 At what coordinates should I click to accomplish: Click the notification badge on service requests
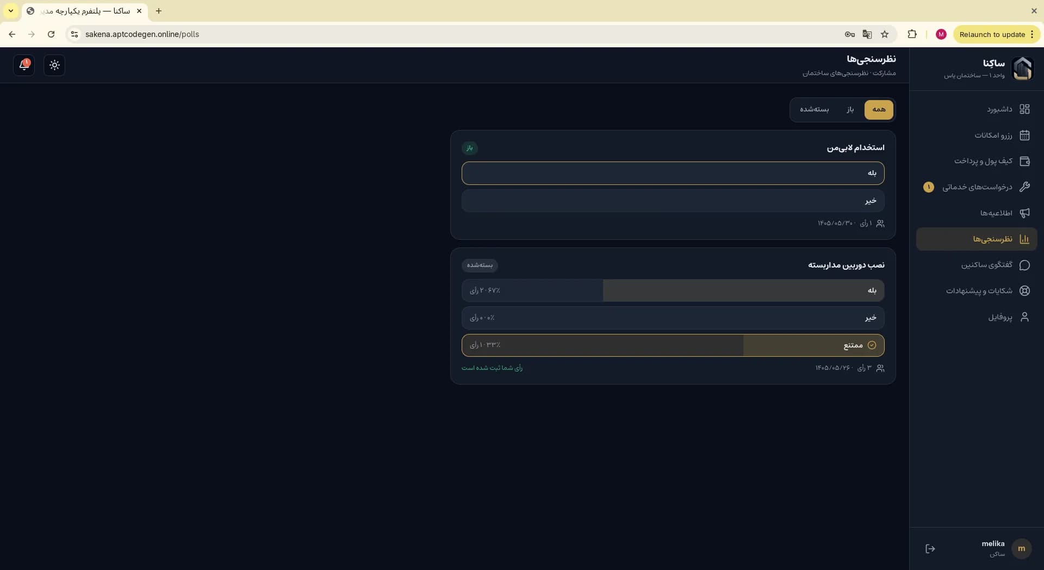(929, 187)
